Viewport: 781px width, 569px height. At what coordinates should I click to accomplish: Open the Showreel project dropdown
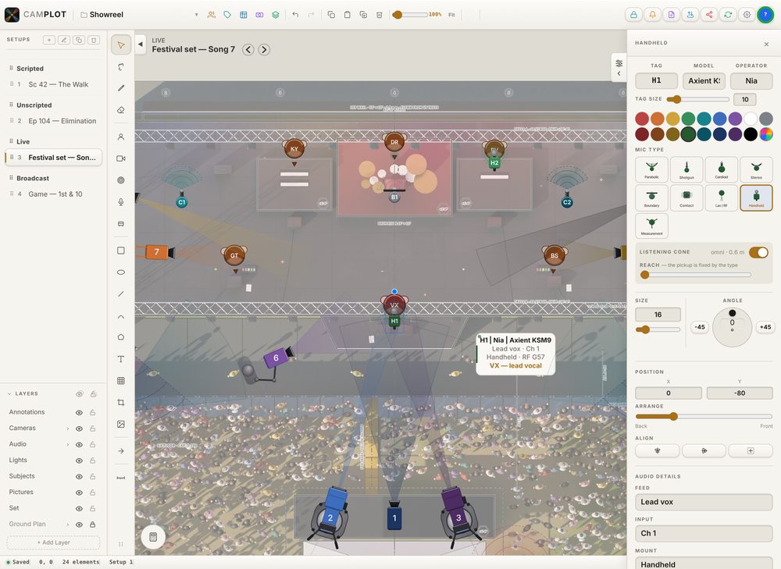coord(197,15)
